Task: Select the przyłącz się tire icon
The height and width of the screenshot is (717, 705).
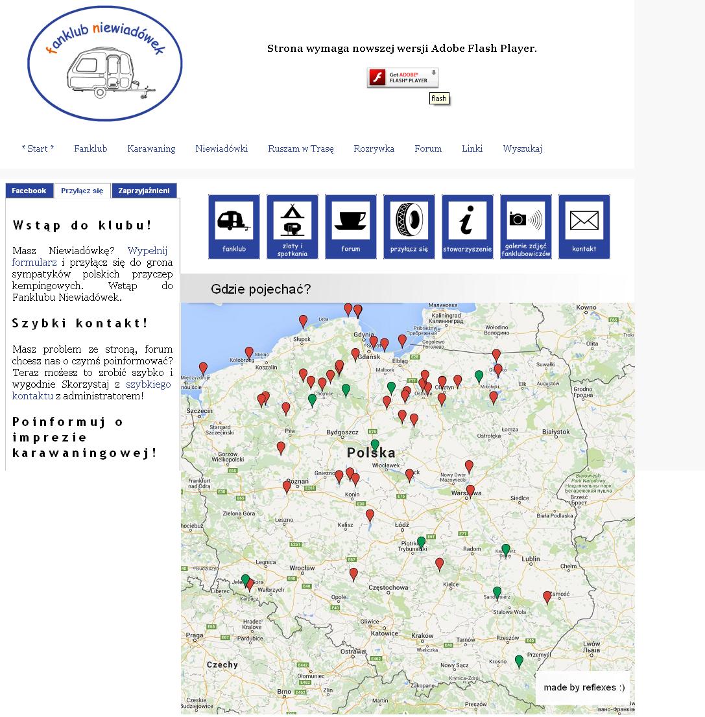Action: 409,227
